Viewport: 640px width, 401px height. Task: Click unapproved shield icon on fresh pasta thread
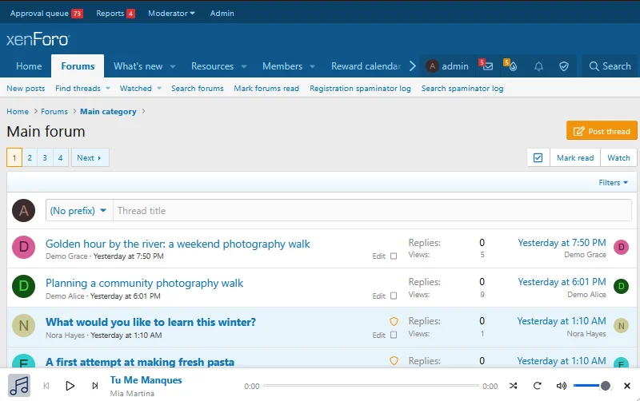tap(394, 360)
